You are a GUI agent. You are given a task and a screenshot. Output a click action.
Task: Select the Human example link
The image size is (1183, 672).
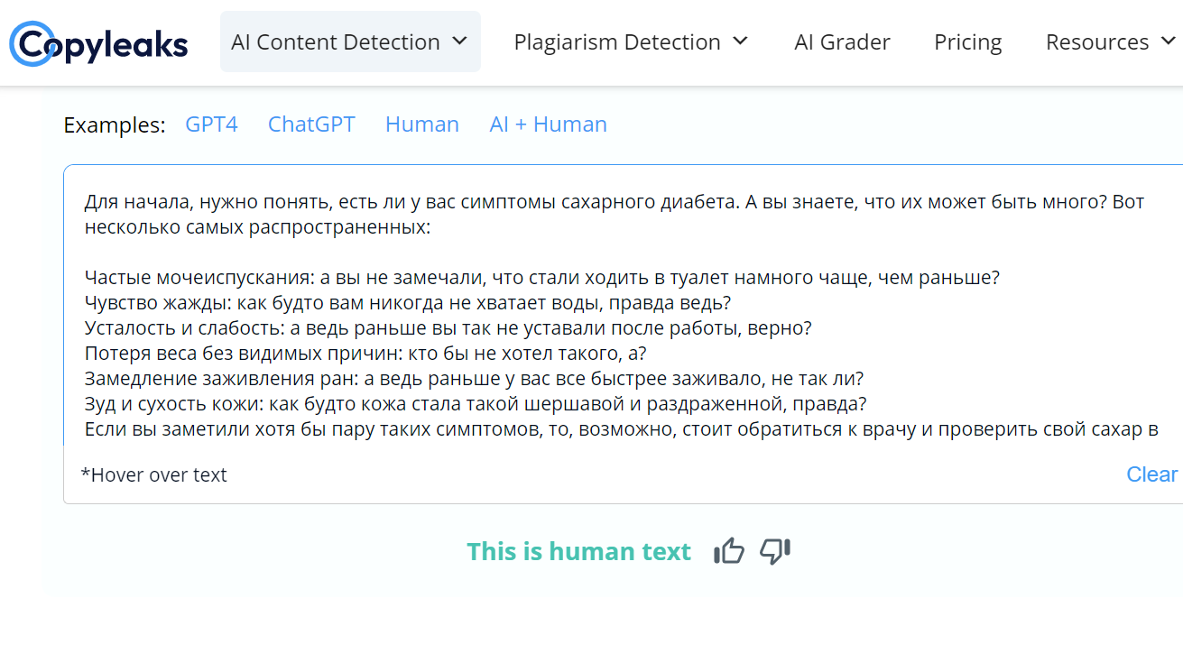(x=421, y=124)
